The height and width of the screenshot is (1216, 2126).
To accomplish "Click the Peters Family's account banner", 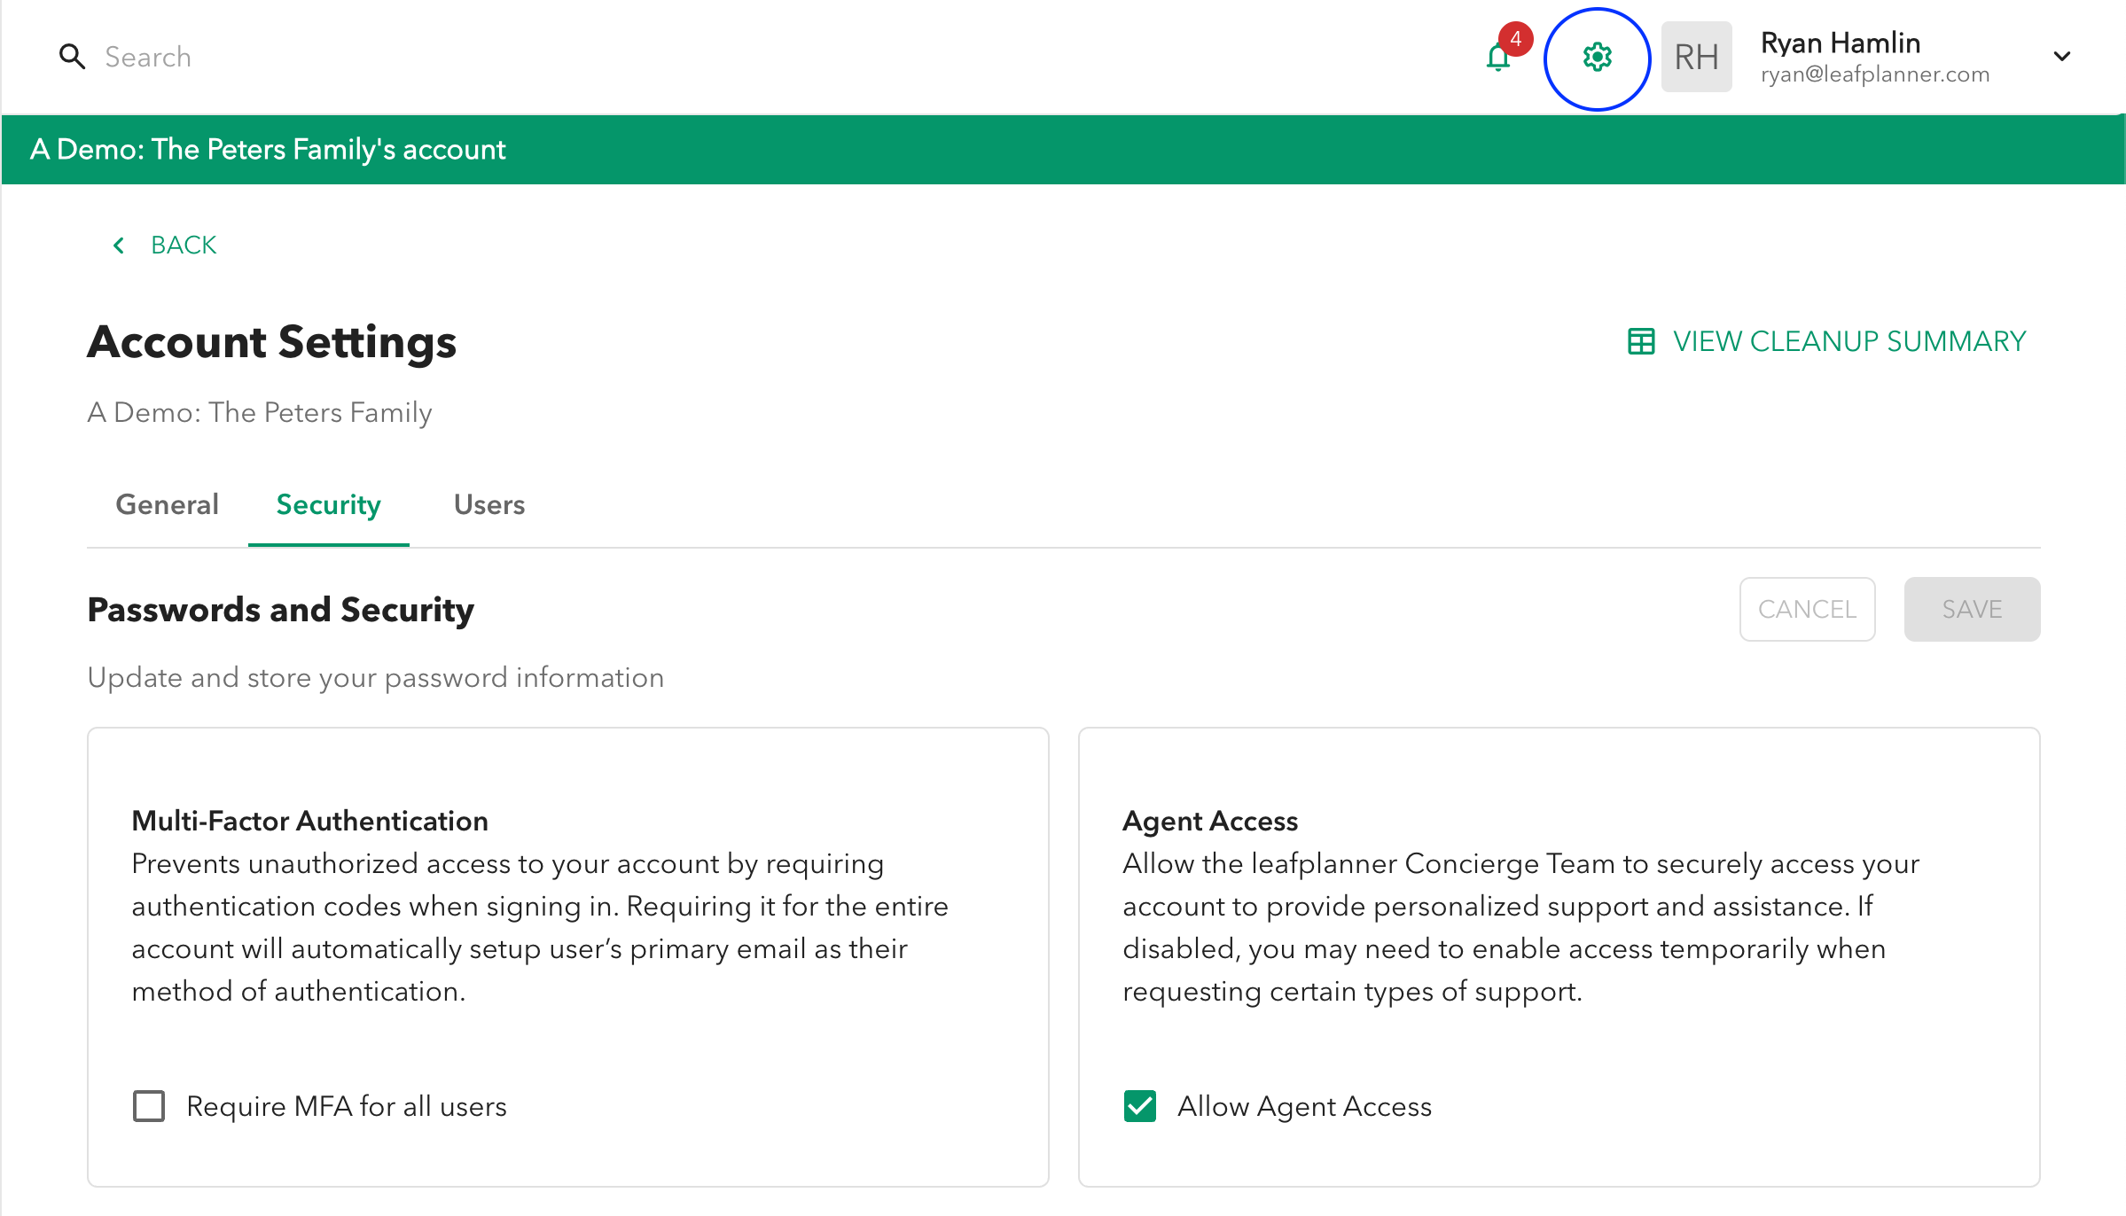I will click(x=1063, y=149).
